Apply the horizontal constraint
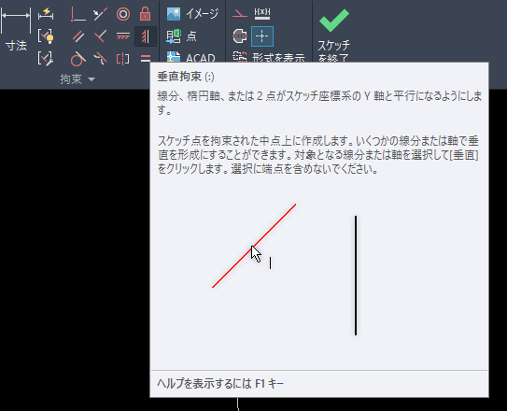The width and height of the screenshot is (507, 411). tap(123, 36)
